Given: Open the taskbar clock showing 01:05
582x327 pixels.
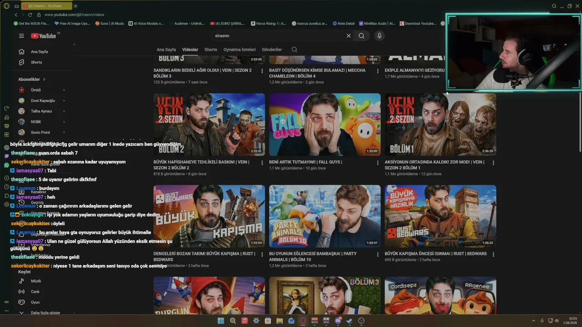Looking at the screenshot, I should pyautogui.click(x=570, y=321).
